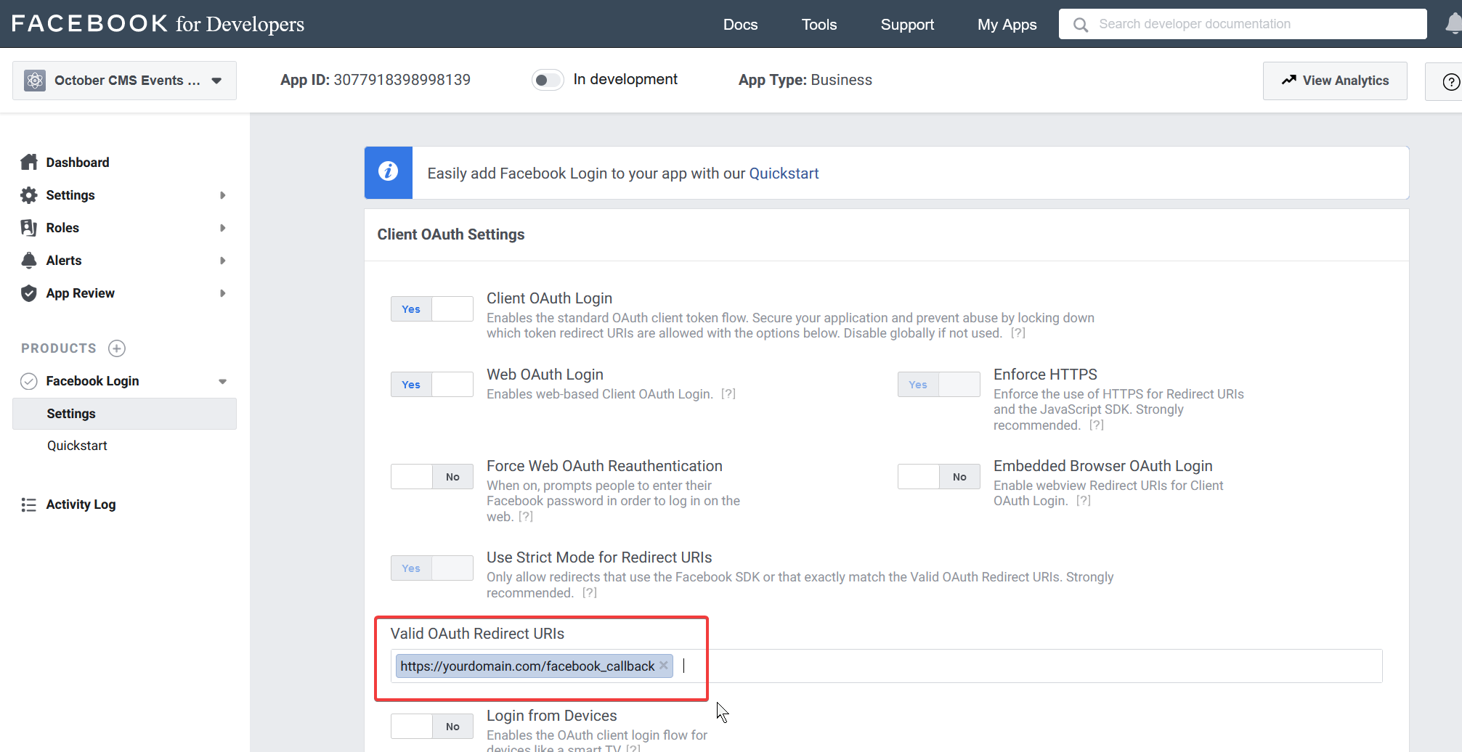Viewport: 1462px width, 752px height.
Task: Open help tooltip for Force Web OAuth Reauthentication
Action: (x=526, y=517)
